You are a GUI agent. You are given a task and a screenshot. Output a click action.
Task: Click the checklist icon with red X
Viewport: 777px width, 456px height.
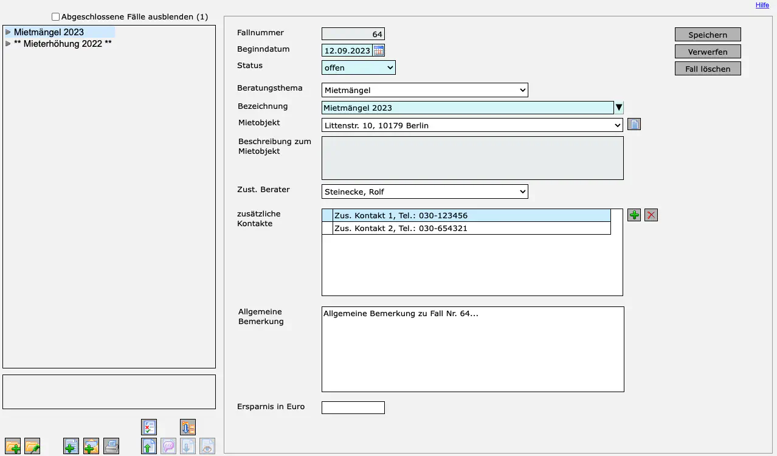pyautogui.click(x=149, y=427)
